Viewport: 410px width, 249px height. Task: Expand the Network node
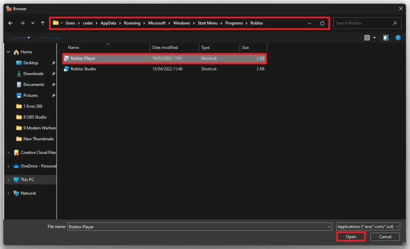click(8, 194)
